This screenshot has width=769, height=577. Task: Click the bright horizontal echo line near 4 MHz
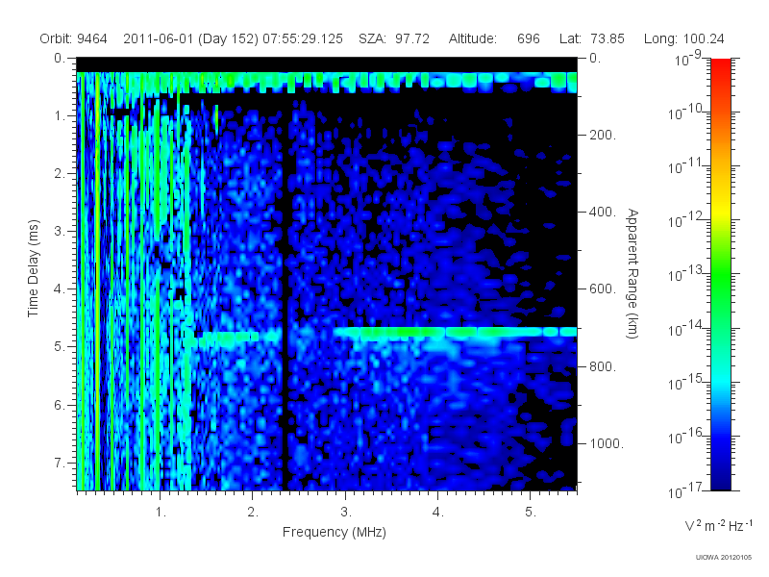pyautogui.click(x=455, y=332)
